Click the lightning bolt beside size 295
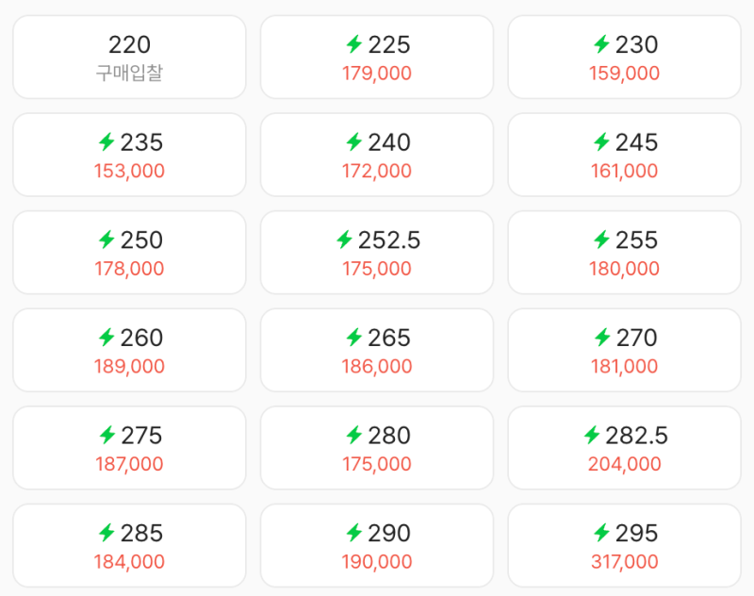Viewport: 754px width, 596px height. point(601,533)
